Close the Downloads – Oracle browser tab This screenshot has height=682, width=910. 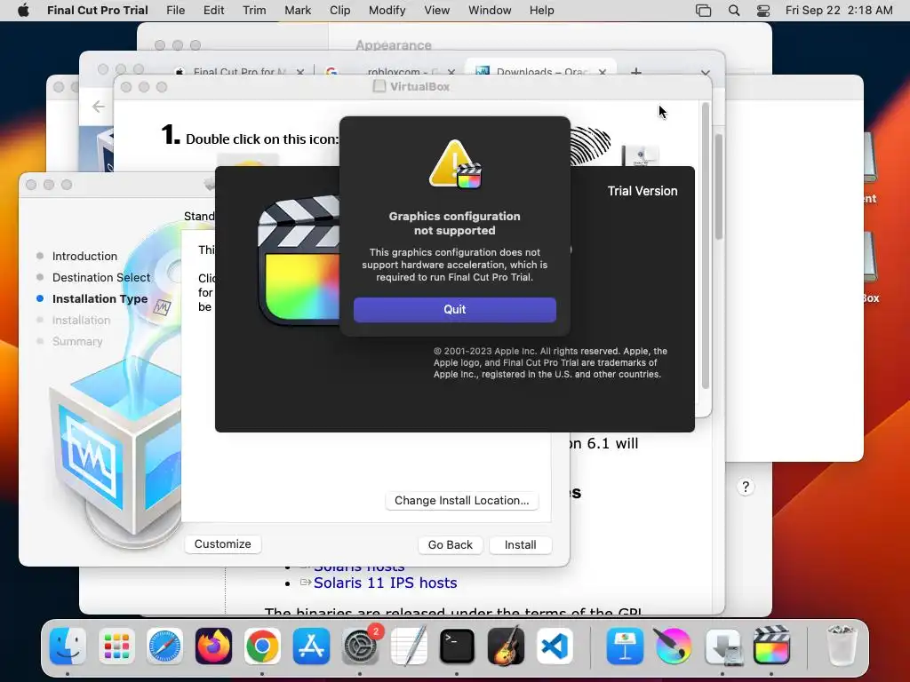603,73
